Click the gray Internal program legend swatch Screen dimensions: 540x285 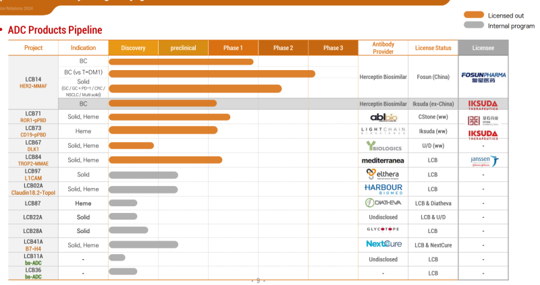tap(474, 25)
